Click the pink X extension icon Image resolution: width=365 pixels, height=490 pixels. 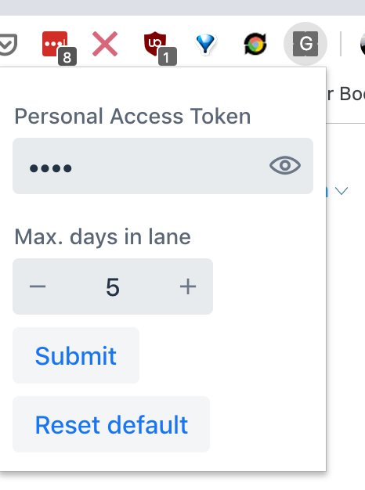click(105, 44)
